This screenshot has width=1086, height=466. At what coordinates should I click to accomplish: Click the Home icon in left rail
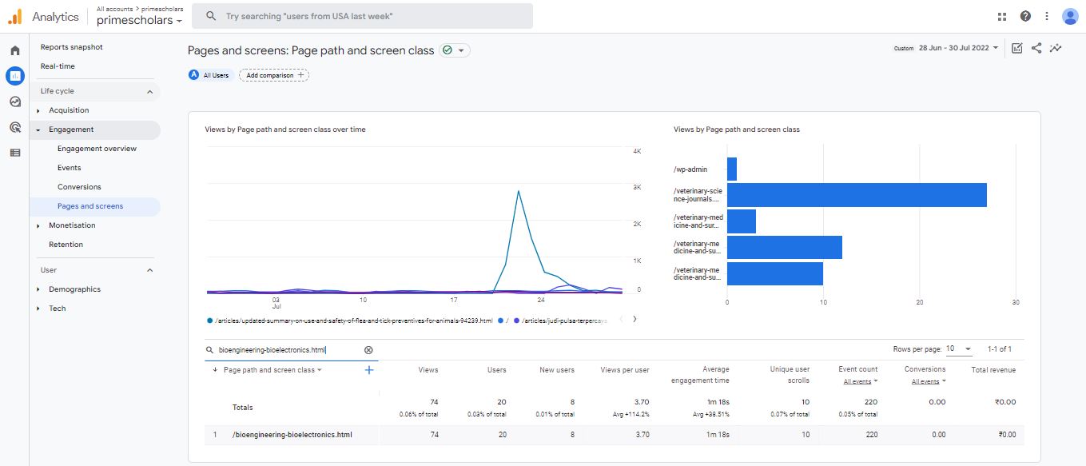(x=15, y=50)
